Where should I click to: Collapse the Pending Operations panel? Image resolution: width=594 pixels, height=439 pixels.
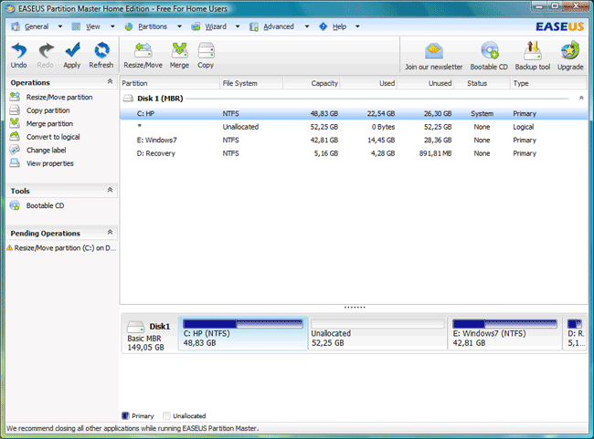click(111, 233)
